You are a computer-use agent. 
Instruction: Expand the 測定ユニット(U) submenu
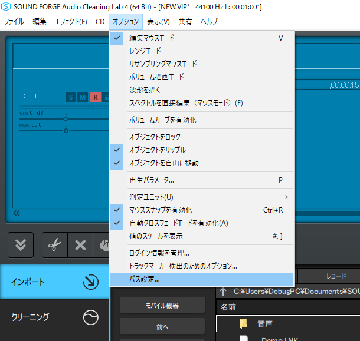(202, 197)
